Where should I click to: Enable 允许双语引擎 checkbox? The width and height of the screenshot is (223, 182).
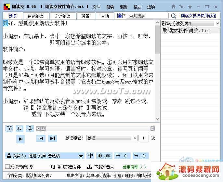click(7, 167)
